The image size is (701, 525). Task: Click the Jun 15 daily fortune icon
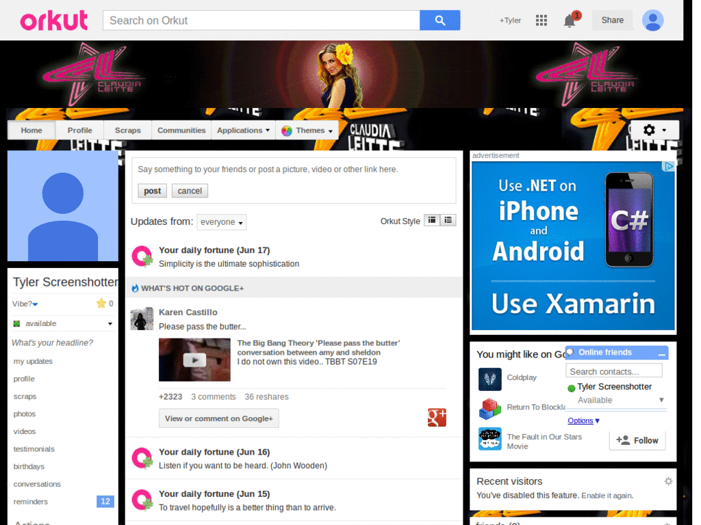[x=142, y=500]
